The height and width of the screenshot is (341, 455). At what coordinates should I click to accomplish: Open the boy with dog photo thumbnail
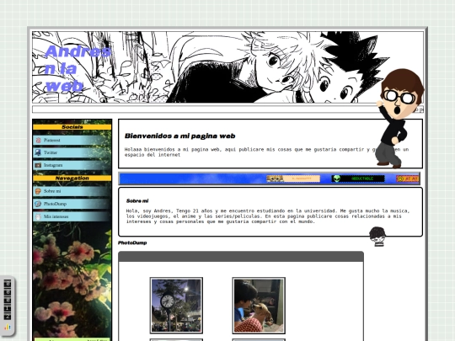(x=259, y=306)
